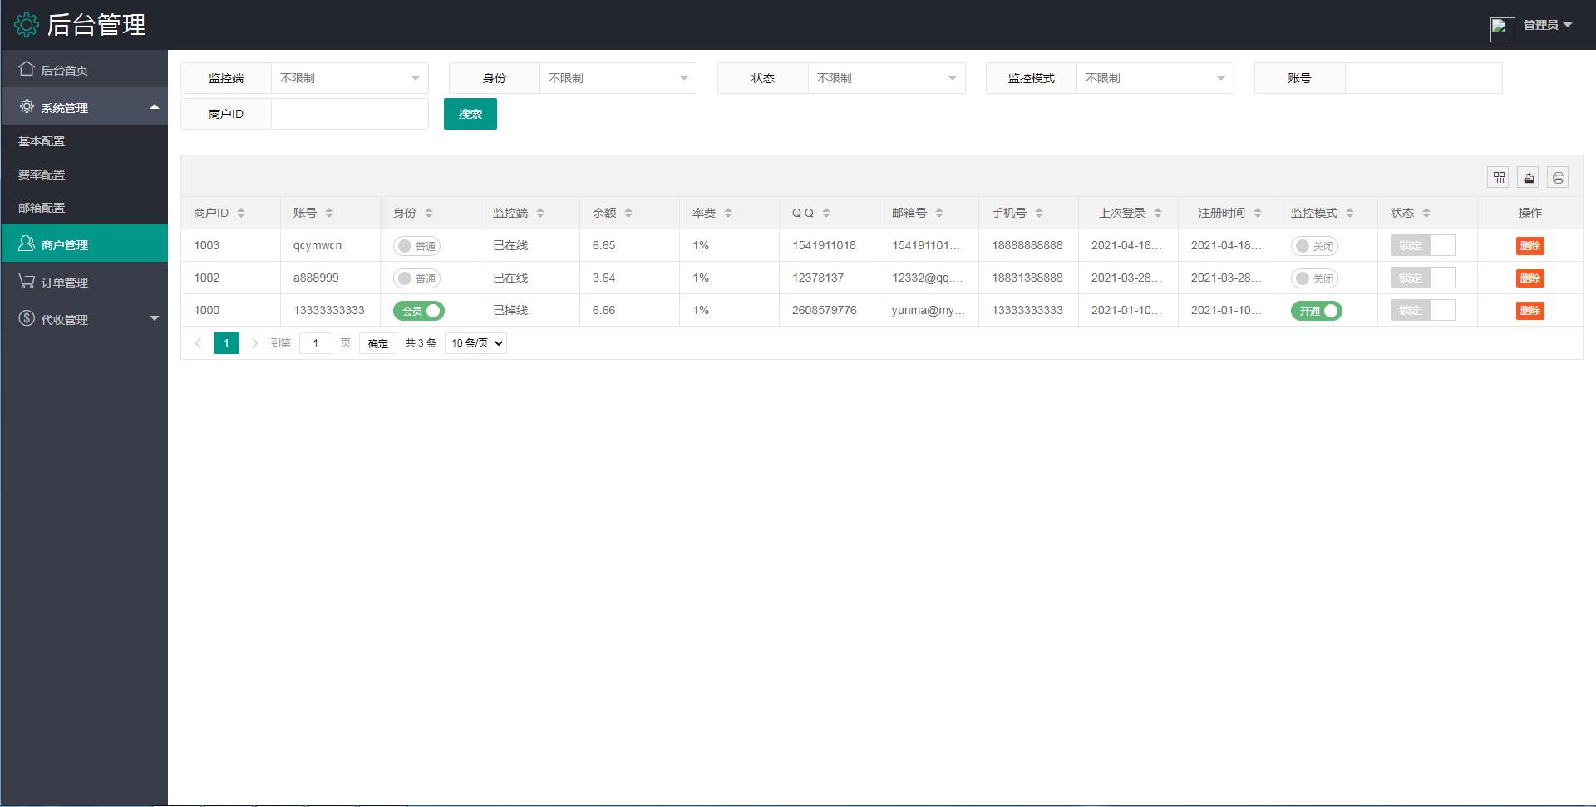Open the 10 条/页 page size dropdown
This screenshot has width=1596, height=807.
point(475,342)
